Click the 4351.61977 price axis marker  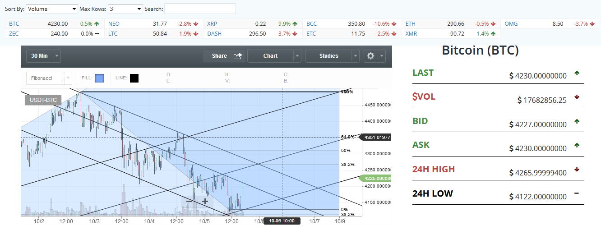tap(374, 137)
